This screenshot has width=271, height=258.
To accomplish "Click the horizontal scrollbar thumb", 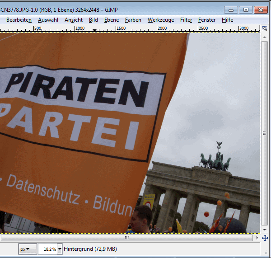I will pyautogui.click(x=127, y=238).
